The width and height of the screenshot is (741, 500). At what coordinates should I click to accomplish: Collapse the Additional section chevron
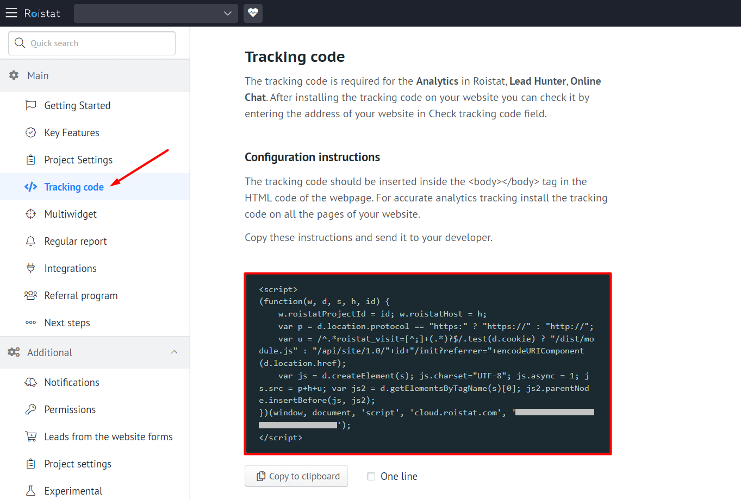click(174, 352)
